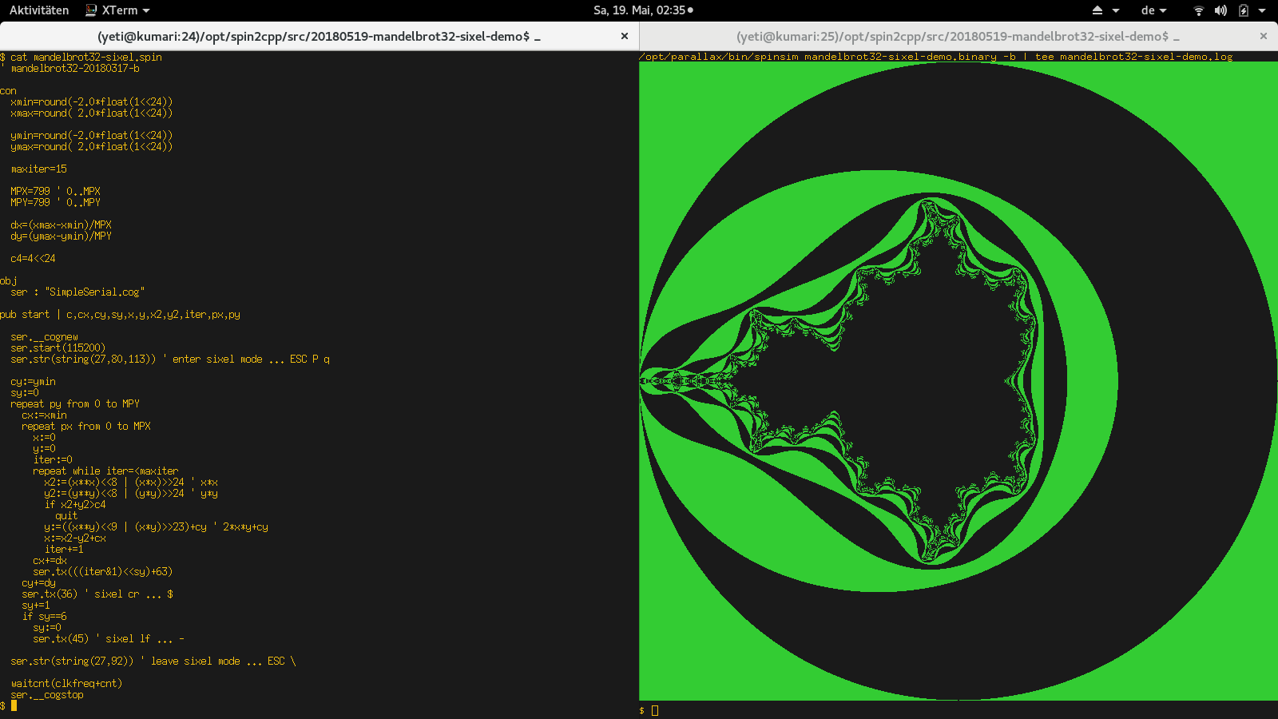Click the eject media icon in top bar
Viewport: 1278px width, 719px height.
1097,10
